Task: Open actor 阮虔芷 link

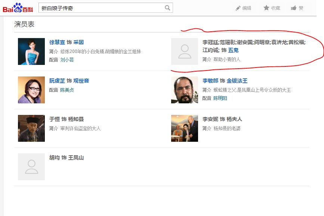Action: coord(57,81)
